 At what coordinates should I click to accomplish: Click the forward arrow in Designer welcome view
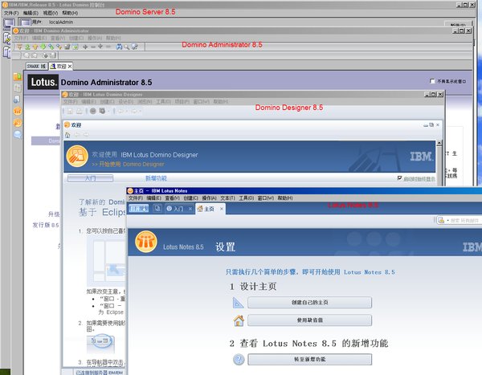click(x=86, y=135)
